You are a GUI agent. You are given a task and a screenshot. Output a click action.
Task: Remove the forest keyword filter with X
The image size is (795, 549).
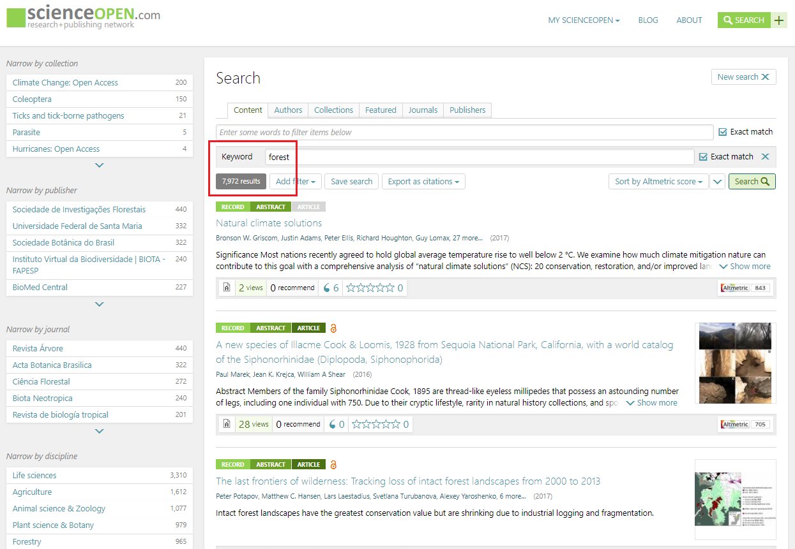765,157
